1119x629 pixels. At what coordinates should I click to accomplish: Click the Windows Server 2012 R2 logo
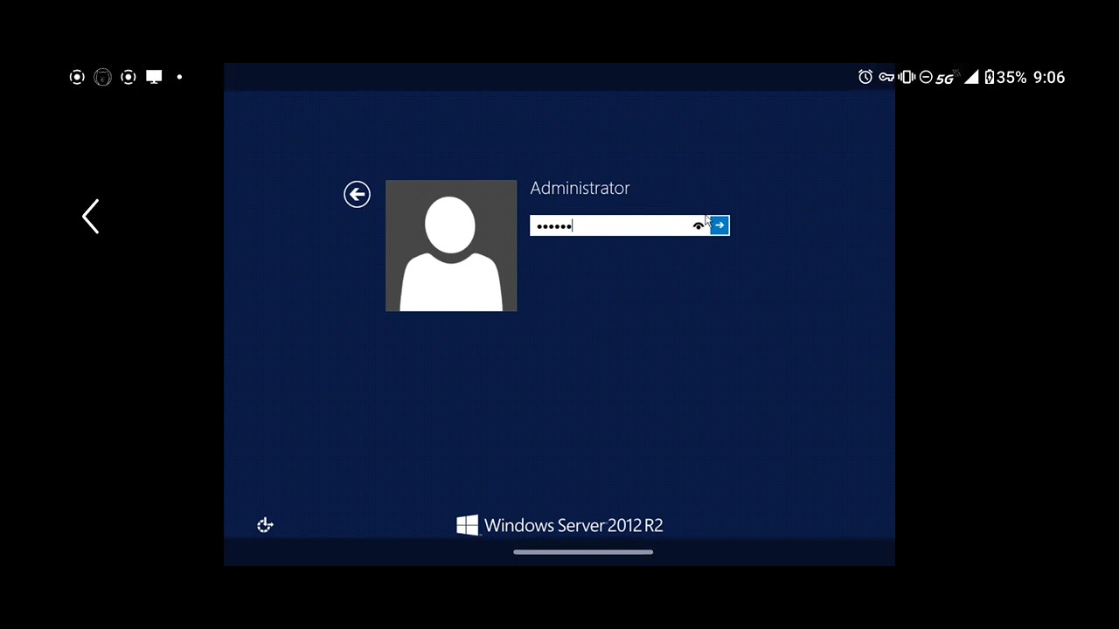click(559, 525)
